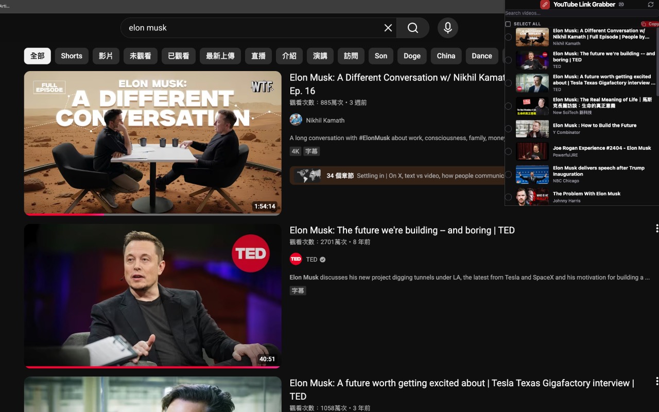Screen dimensions: 659x412
Task: Click the TED talk title link
Action: (x=402, y=230)
